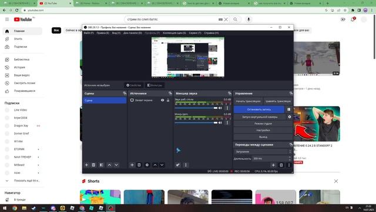The image size is (376, 212).
Task: Open source properties gear in Источники toolbar
Action: pyautogui.click(x=147, y=165)
